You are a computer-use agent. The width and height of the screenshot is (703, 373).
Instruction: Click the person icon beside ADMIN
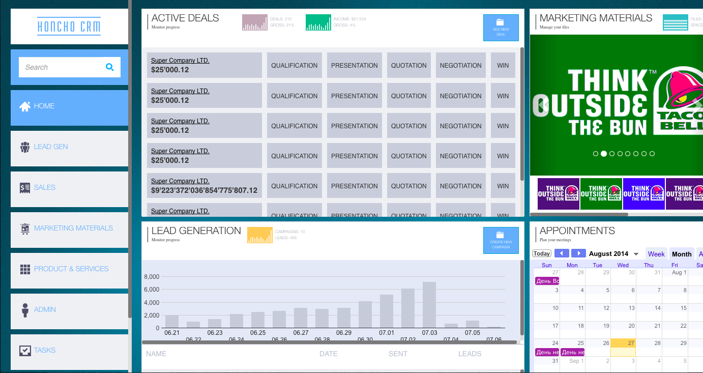(25, 310)
